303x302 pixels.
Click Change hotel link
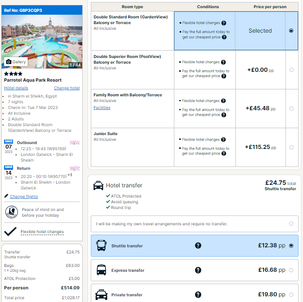[67, 88]
